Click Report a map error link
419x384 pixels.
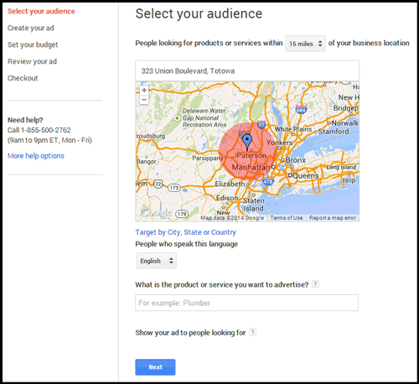pos(333,218)
